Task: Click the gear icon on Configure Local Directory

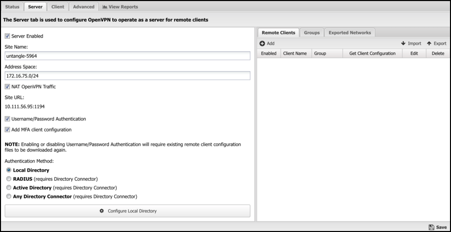Action: [x=102, y=211]
